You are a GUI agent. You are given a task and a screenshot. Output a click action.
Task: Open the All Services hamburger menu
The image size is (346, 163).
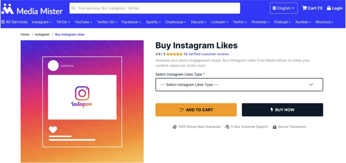point(3,22)
